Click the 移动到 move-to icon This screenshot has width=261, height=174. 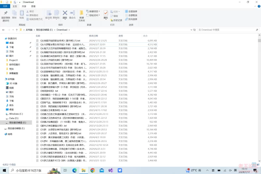click(49, 13)
